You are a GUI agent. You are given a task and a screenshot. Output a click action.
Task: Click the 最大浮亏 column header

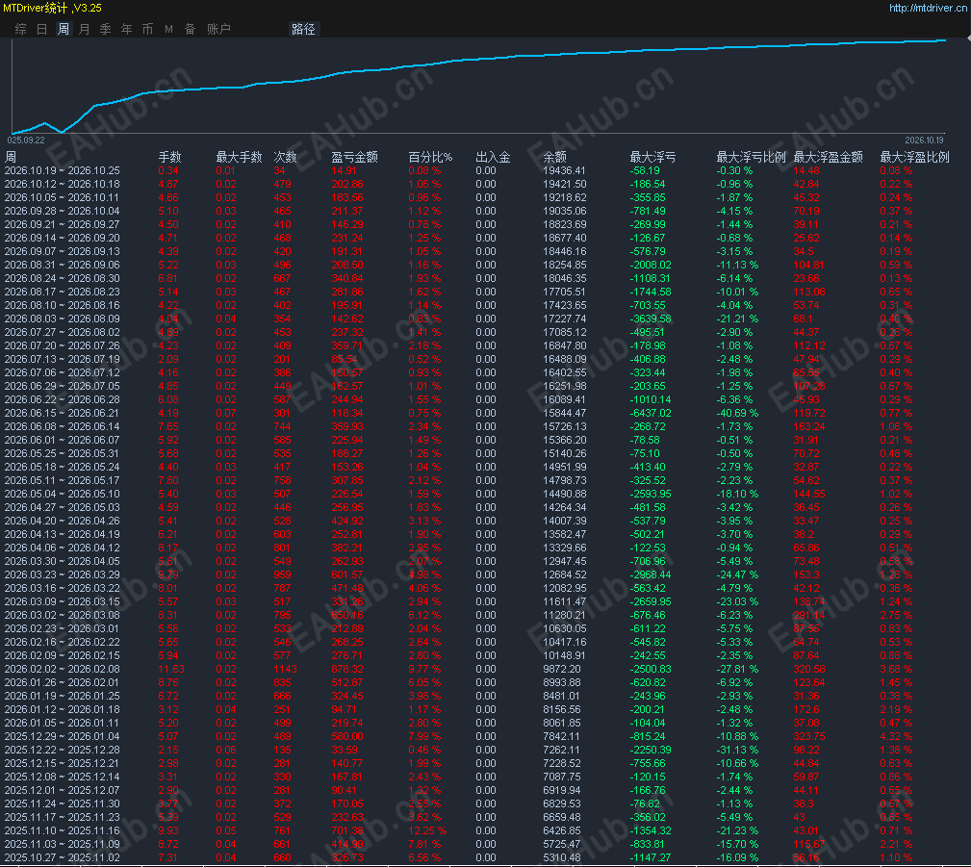click(x=652, y=157)
